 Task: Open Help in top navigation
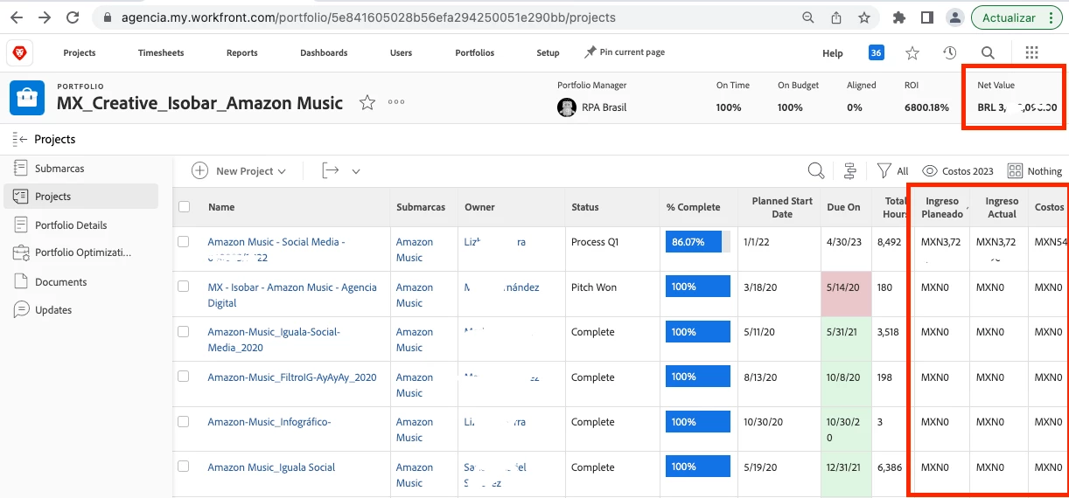[x=833, y=53]
